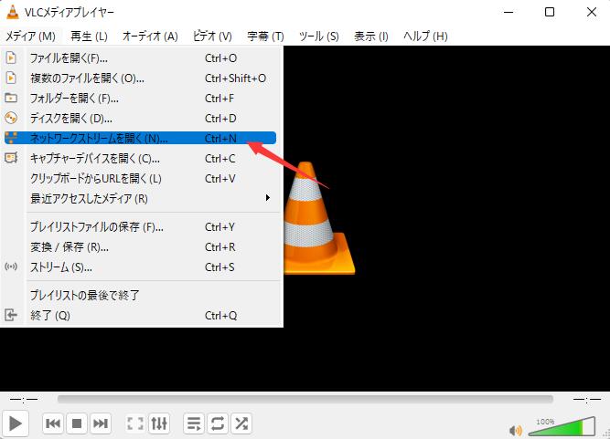Toggle fullscreen video mode
The height and width of the screenshot is (439, 610).
coord(135,423)
